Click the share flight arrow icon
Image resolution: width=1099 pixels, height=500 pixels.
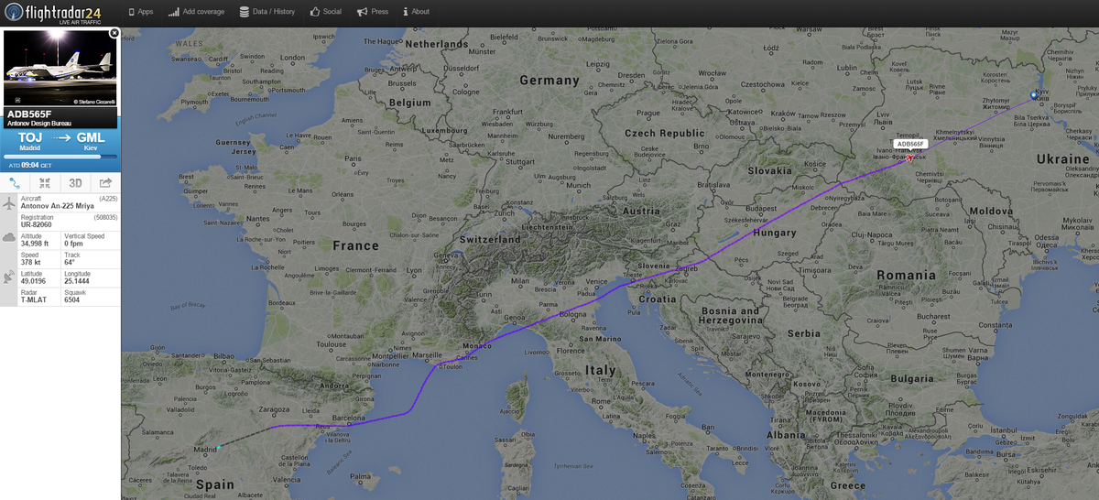[x=105, y=182]
